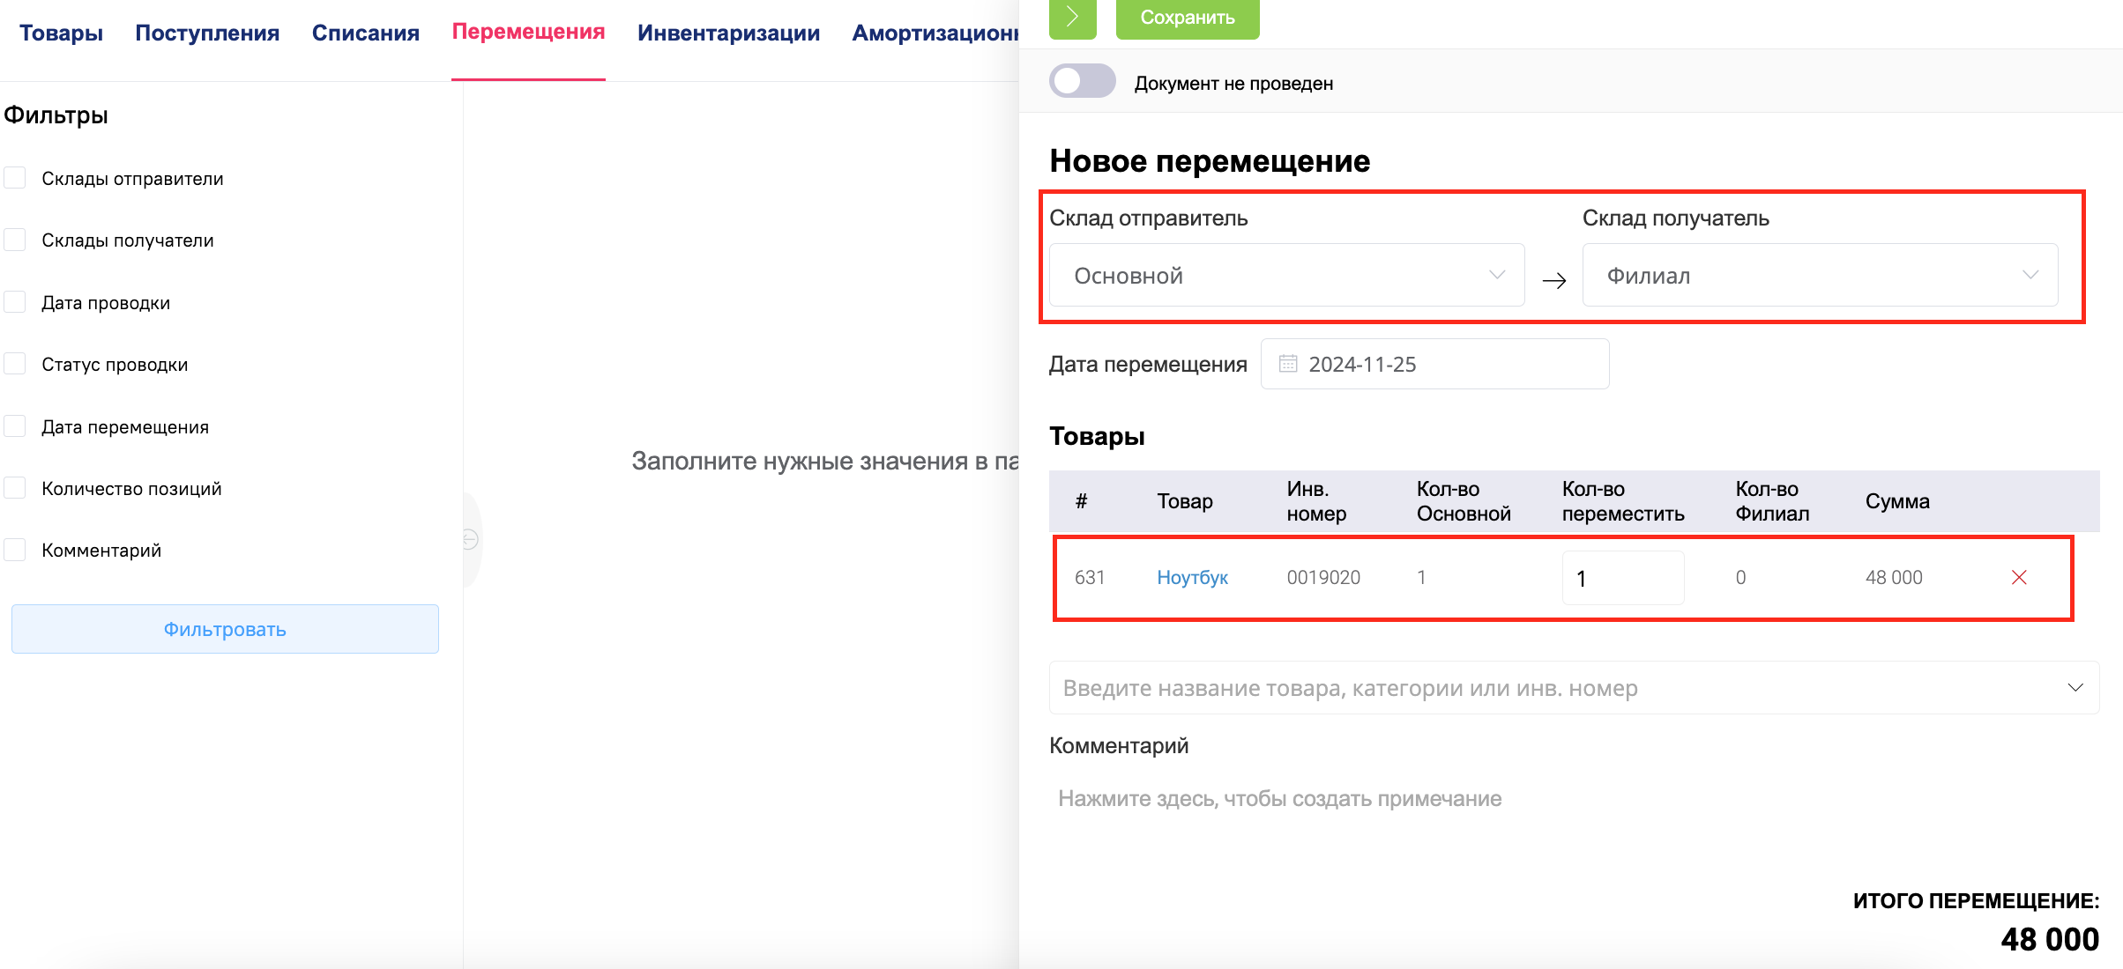Collapse the filters sidebar using round arrow

click(x=471, y=539)
